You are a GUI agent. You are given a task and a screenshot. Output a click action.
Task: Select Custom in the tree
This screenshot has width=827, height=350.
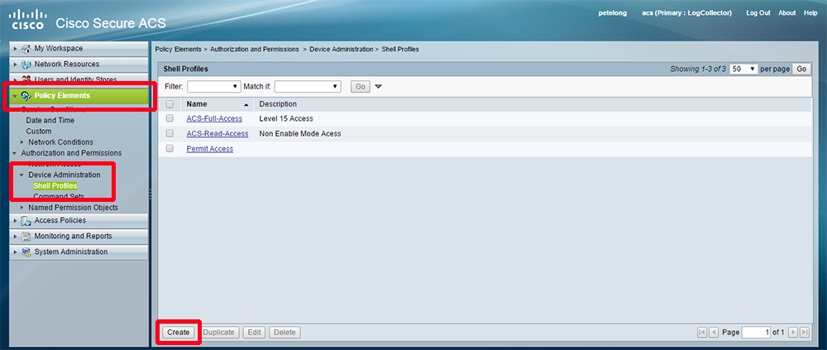[39, 131]
